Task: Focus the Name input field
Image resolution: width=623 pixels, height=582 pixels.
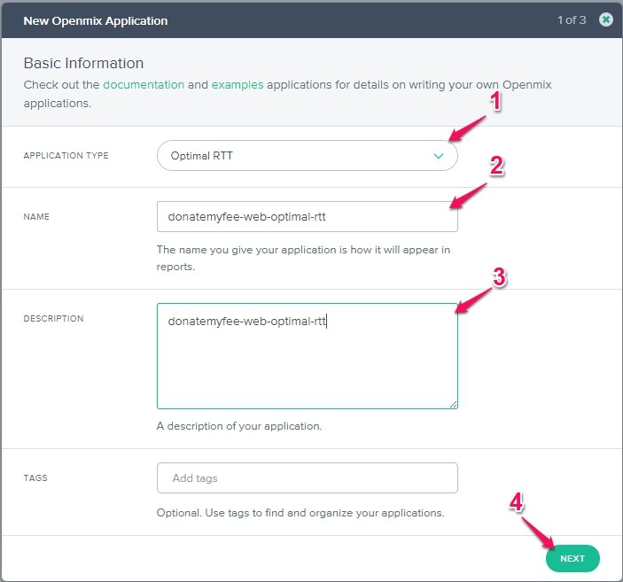Action: pyautogui.click(x=307, y=217)
